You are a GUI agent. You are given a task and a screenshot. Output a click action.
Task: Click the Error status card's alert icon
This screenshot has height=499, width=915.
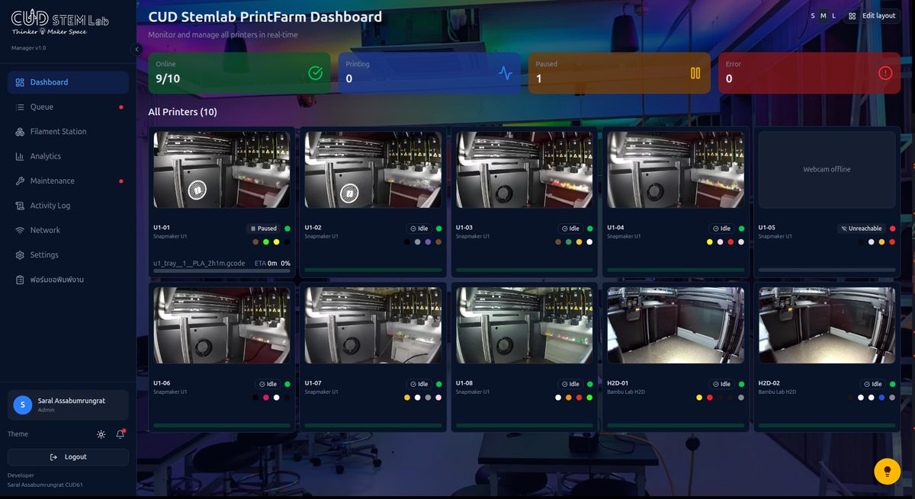[885, 73]
